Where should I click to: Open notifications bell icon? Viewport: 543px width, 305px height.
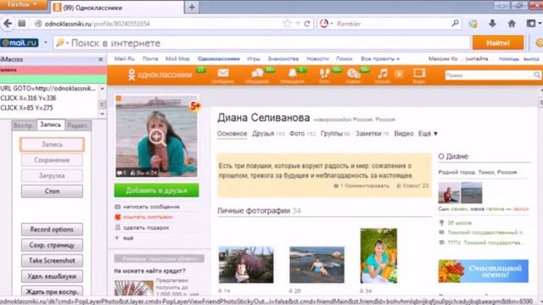click(x=293, y=74)
